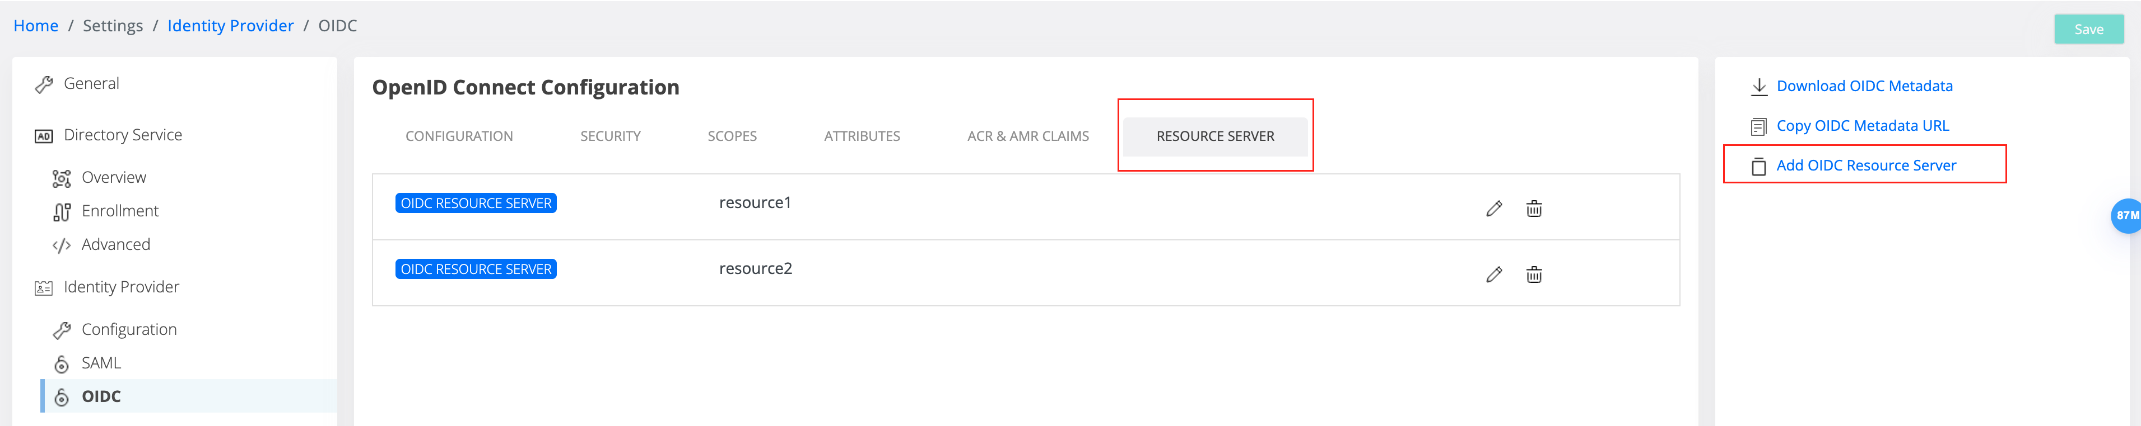Select SAML under Identity Provider
This screenshot has height=426, width=2141.
pos(101,363)
